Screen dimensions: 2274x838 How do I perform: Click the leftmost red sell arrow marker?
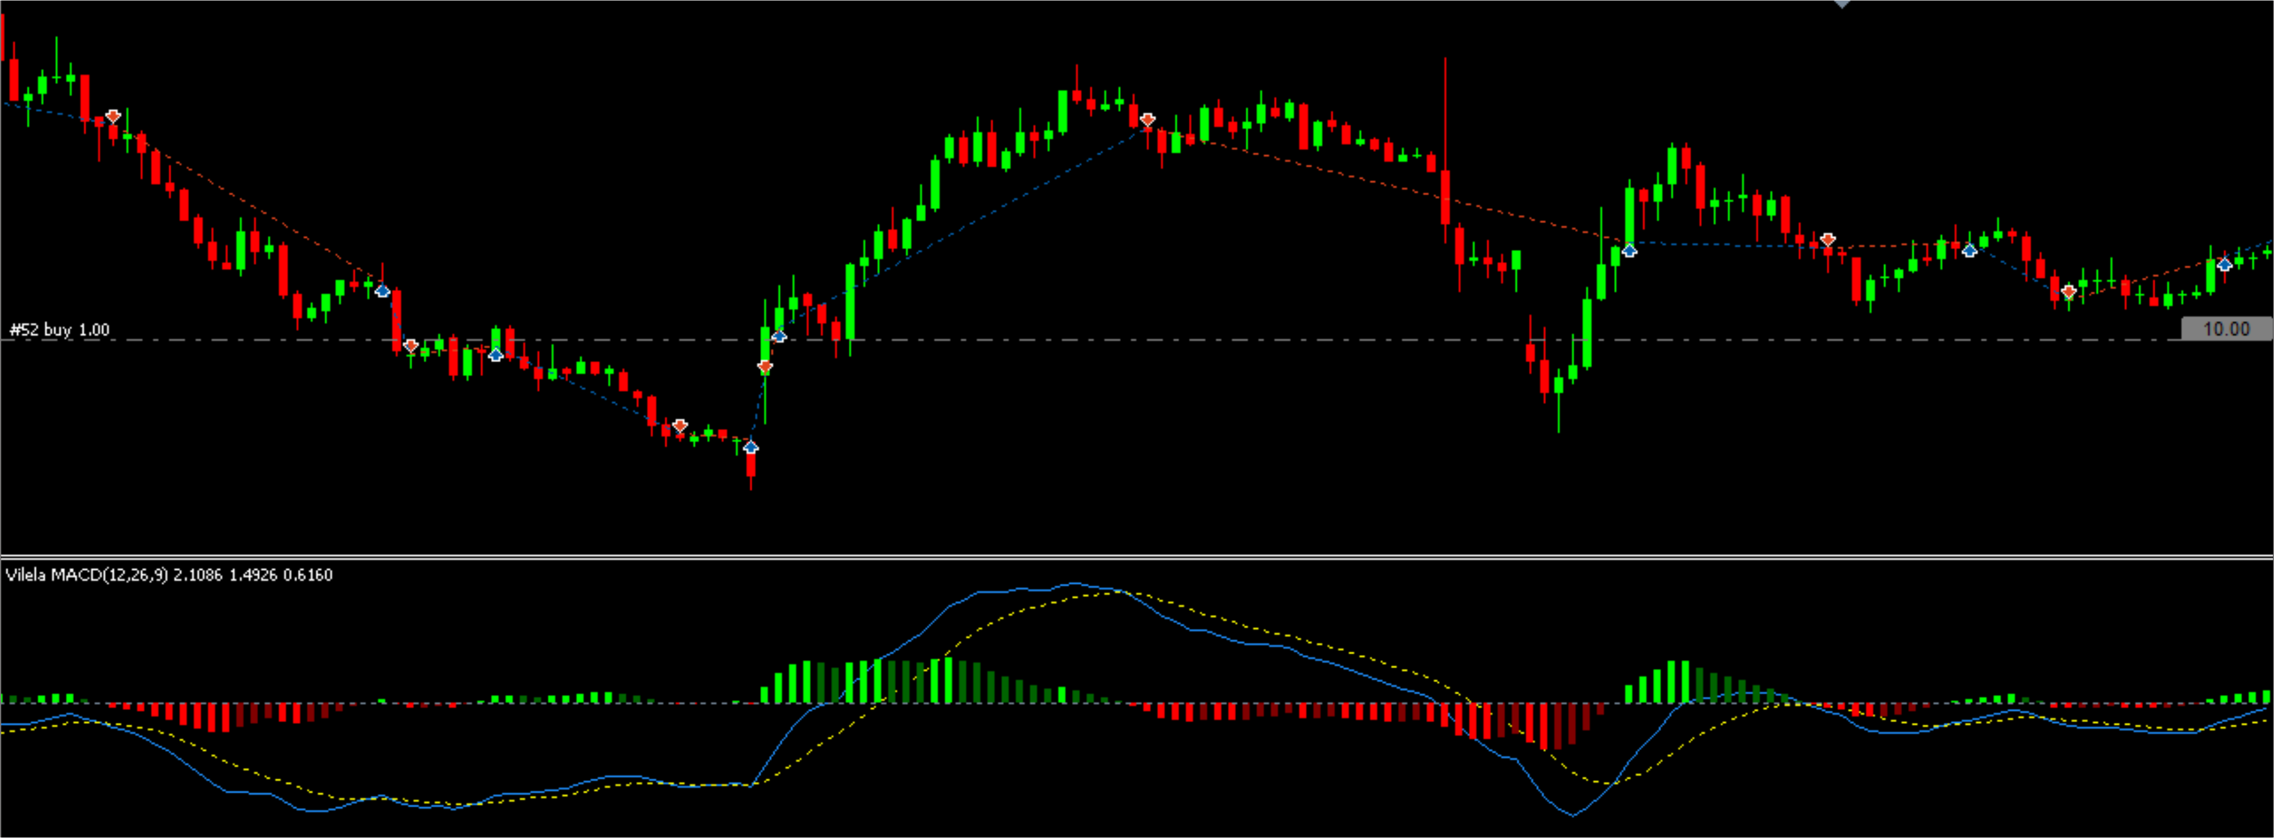(113, 116)
